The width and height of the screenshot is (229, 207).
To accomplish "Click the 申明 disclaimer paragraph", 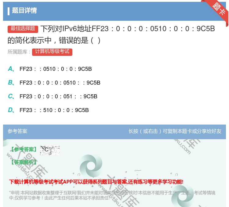I will [112, 195].
